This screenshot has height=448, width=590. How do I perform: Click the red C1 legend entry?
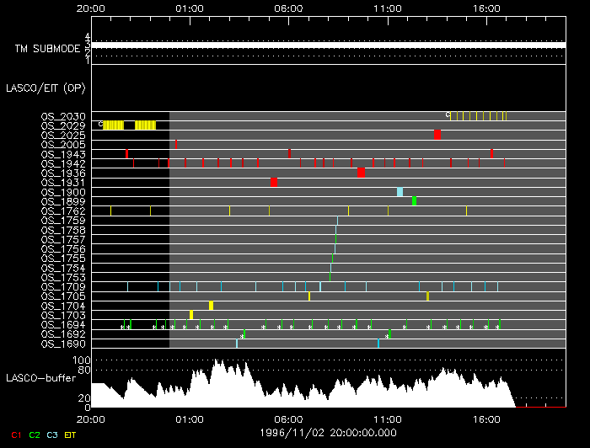click(15, 435)
